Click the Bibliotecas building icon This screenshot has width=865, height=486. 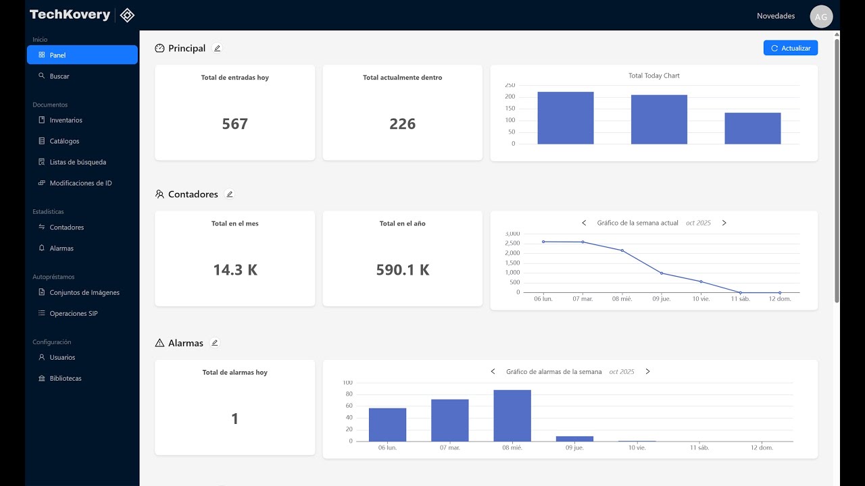tap(42, 378)
